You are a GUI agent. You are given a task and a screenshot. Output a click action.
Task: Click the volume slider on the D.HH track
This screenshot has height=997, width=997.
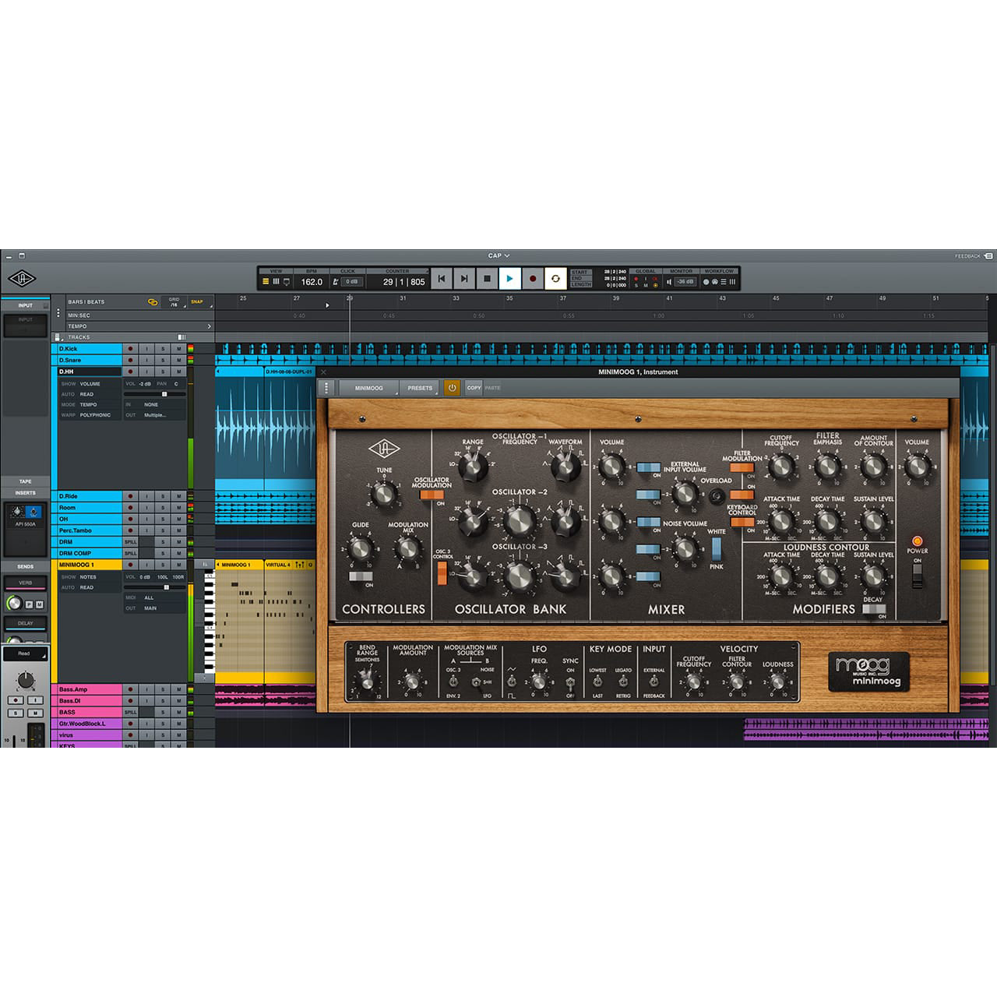[x=164, y=393]
